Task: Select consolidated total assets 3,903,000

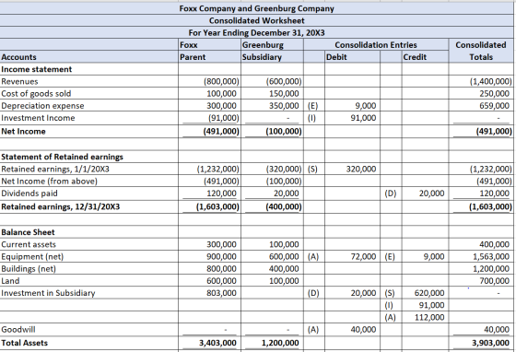Action: click(490, 343)
